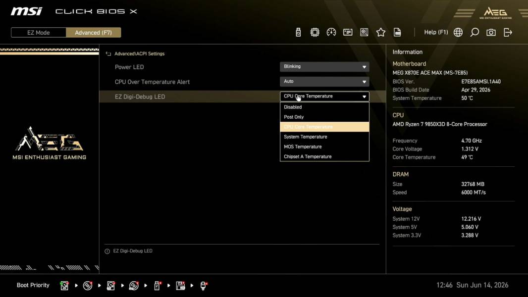The height and width of the screenshot is (297, 528).
Task: Select the USB stick boot device icon
Action: (x=157, y=286)
